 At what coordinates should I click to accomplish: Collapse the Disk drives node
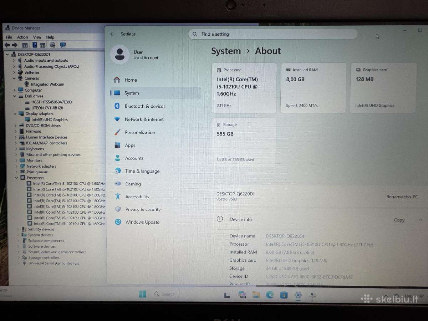coord(15,96)
